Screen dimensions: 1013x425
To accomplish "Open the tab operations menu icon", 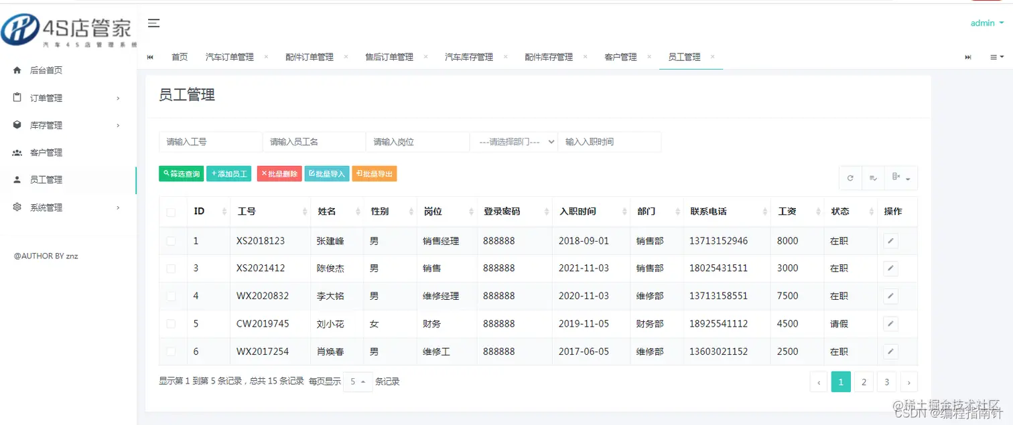I will (997, 57).
